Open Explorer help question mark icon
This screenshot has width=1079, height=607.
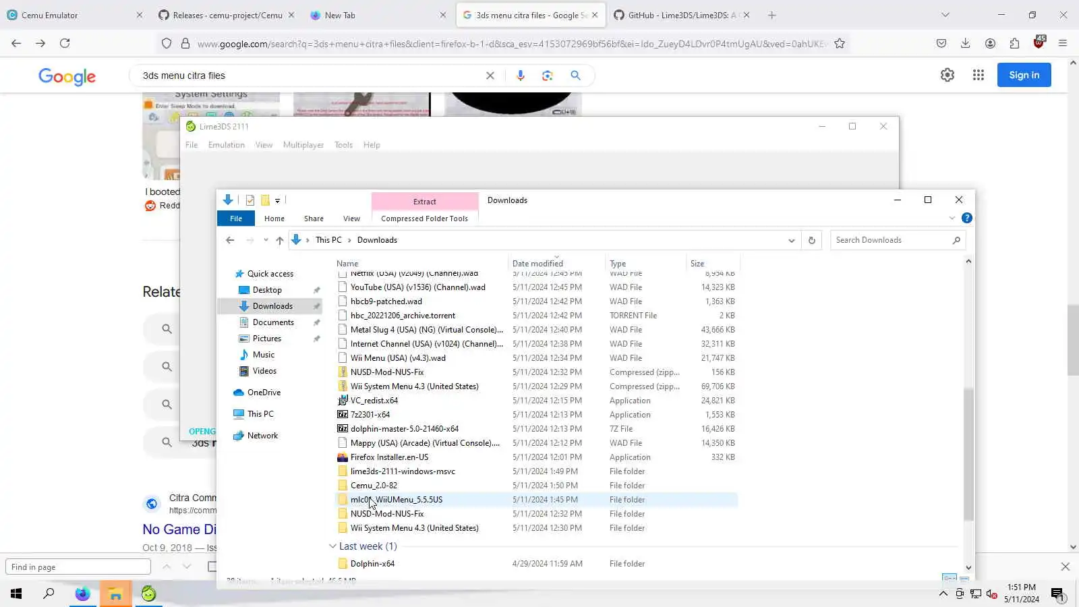pyautogui.click(x=967, y=218)
